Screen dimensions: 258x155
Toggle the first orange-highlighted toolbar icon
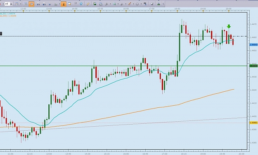[31, 4]
